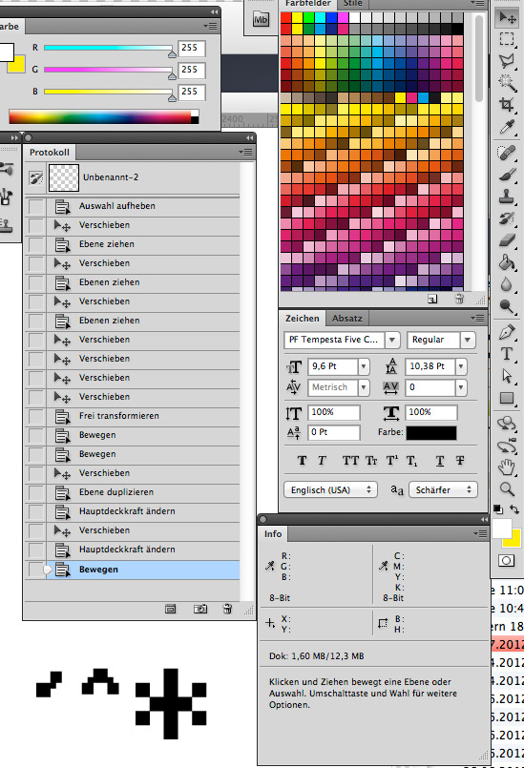
Task: Toggle underline text style
Action: click(x=440, y=461)
